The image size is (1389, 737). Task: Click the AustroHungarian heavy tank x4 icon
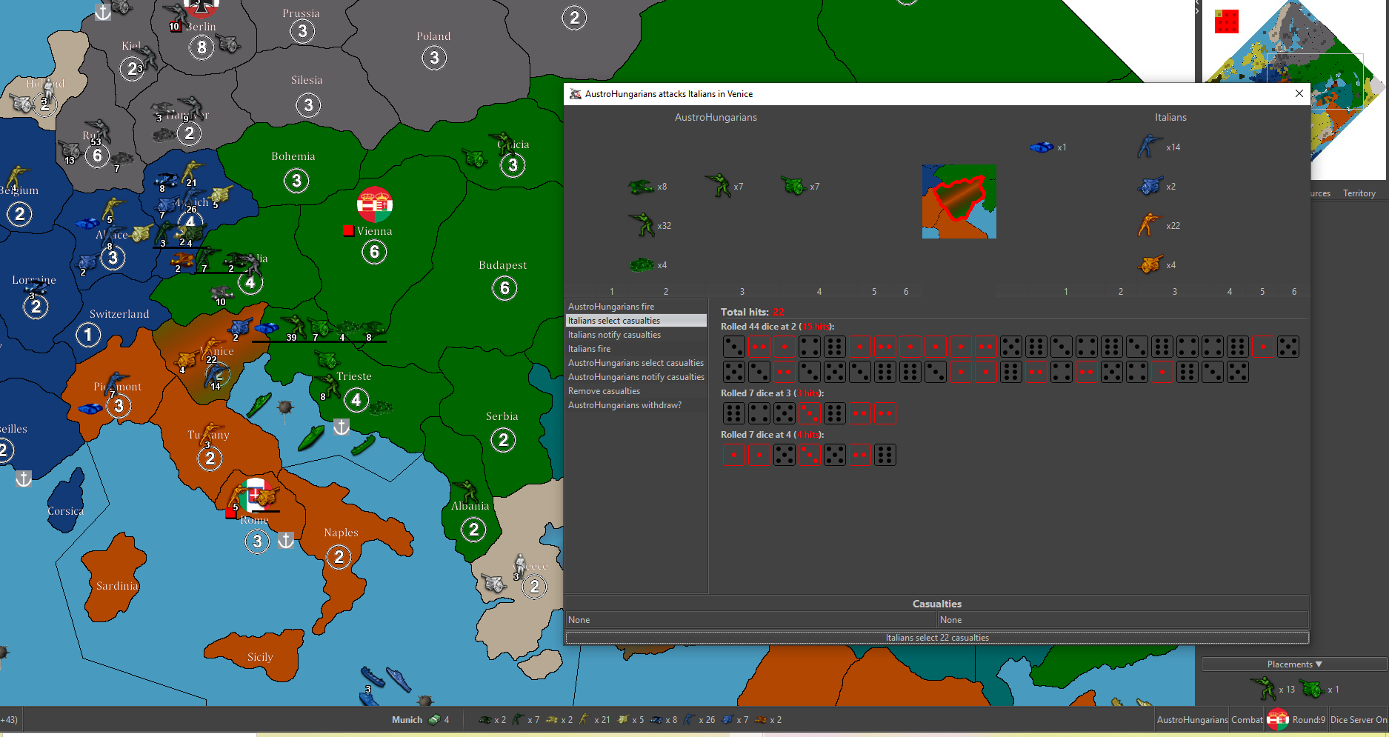coord(642,264)
